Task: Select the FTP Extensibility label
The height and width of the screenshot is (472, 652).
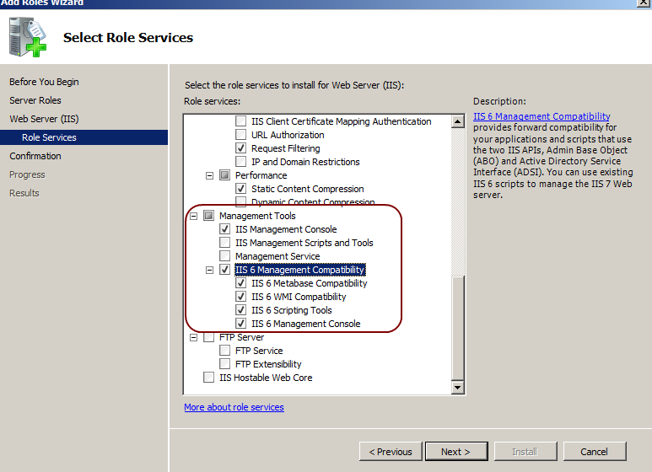Action: click(268, 364)
